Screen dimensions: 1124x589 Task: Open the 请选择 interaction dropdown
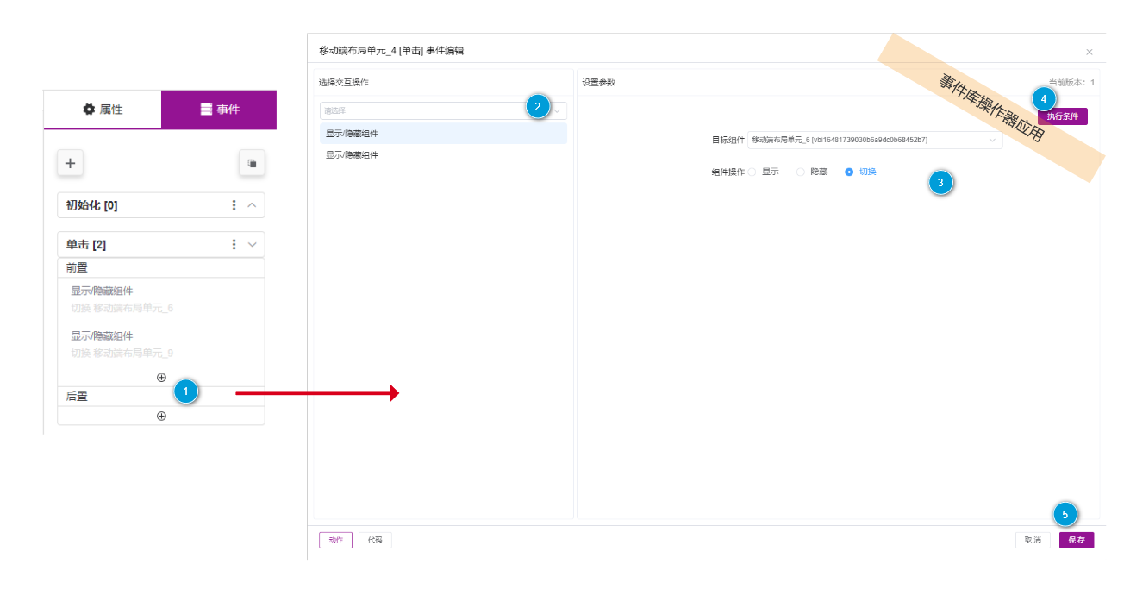[443, 110]
